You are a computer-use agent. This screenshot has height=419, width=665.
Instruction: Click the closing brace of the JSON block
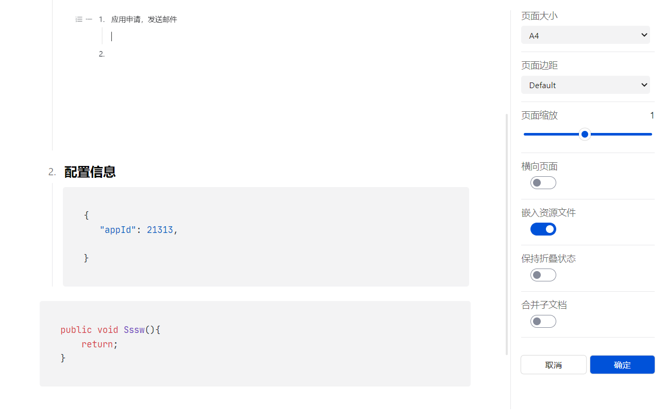pyautogui.click(x=86, y=258)
